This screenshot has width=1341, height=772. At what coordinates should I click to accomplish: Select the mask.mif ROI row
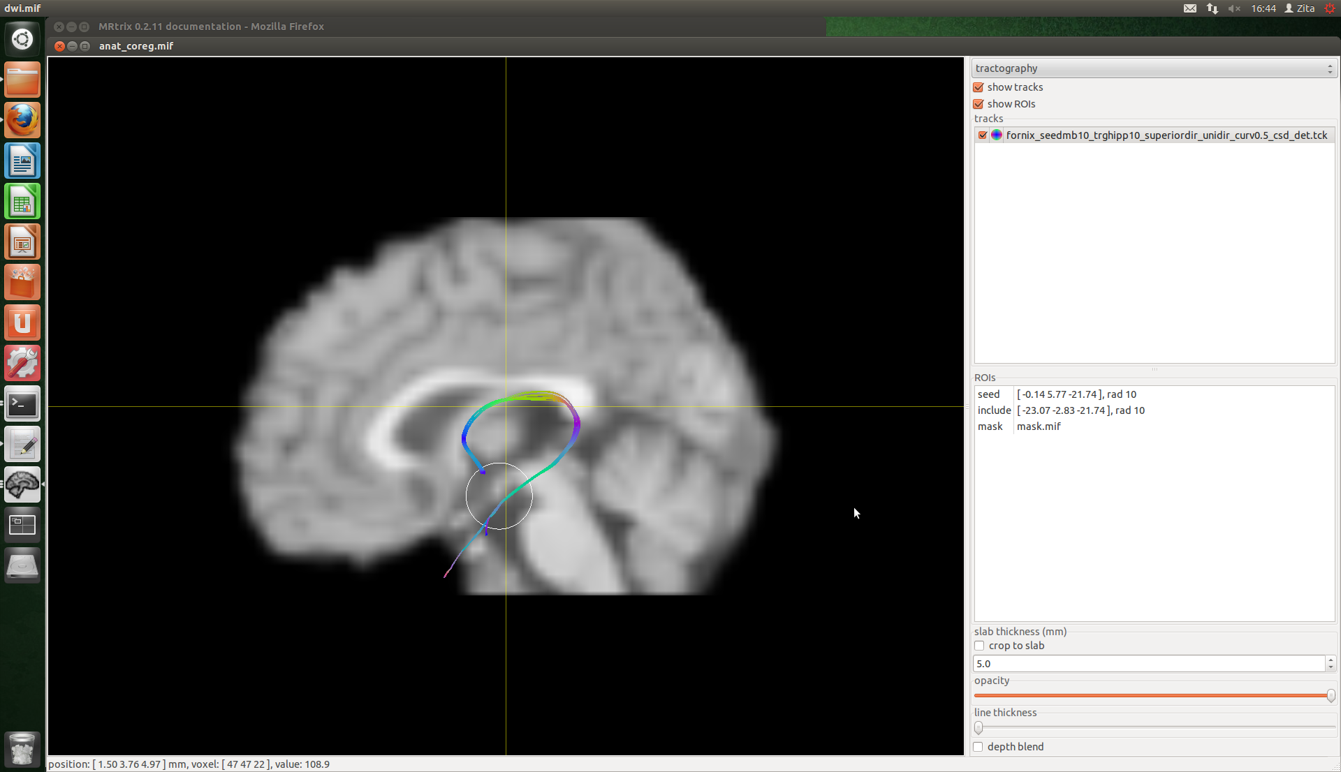(x=1038, y=426)
